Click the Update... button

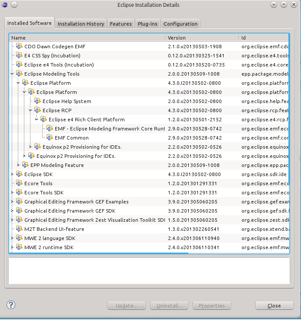pos(127,306)
